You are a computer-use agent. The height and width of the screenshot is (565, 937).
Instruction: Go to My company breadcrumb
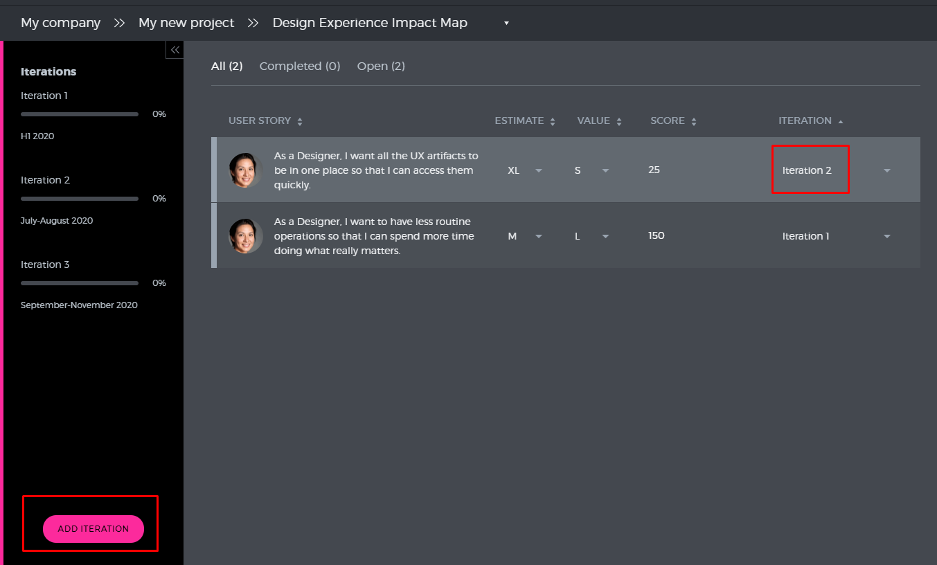(61, 23)
